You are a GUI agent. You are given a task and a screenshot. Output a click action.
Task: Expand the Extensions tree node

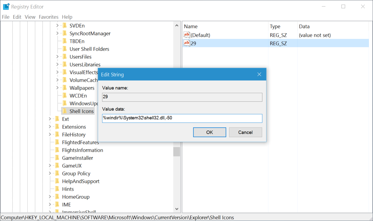(x=50, y=127)
